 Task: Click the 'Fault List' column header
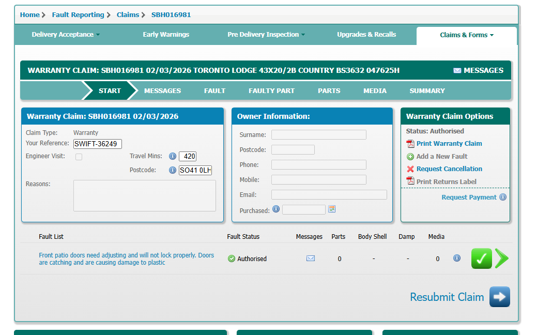pyautogui.click(x=51, y=237)
